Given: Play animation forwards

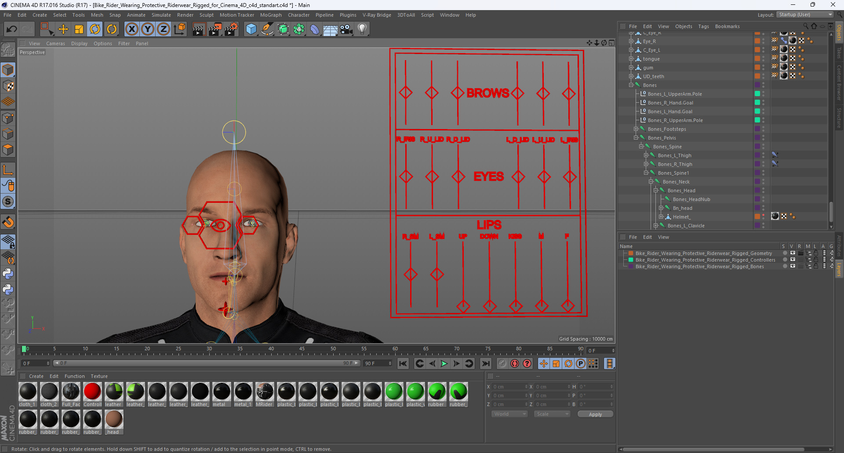Looking at the screenshot, I should [x=444, y=363].
